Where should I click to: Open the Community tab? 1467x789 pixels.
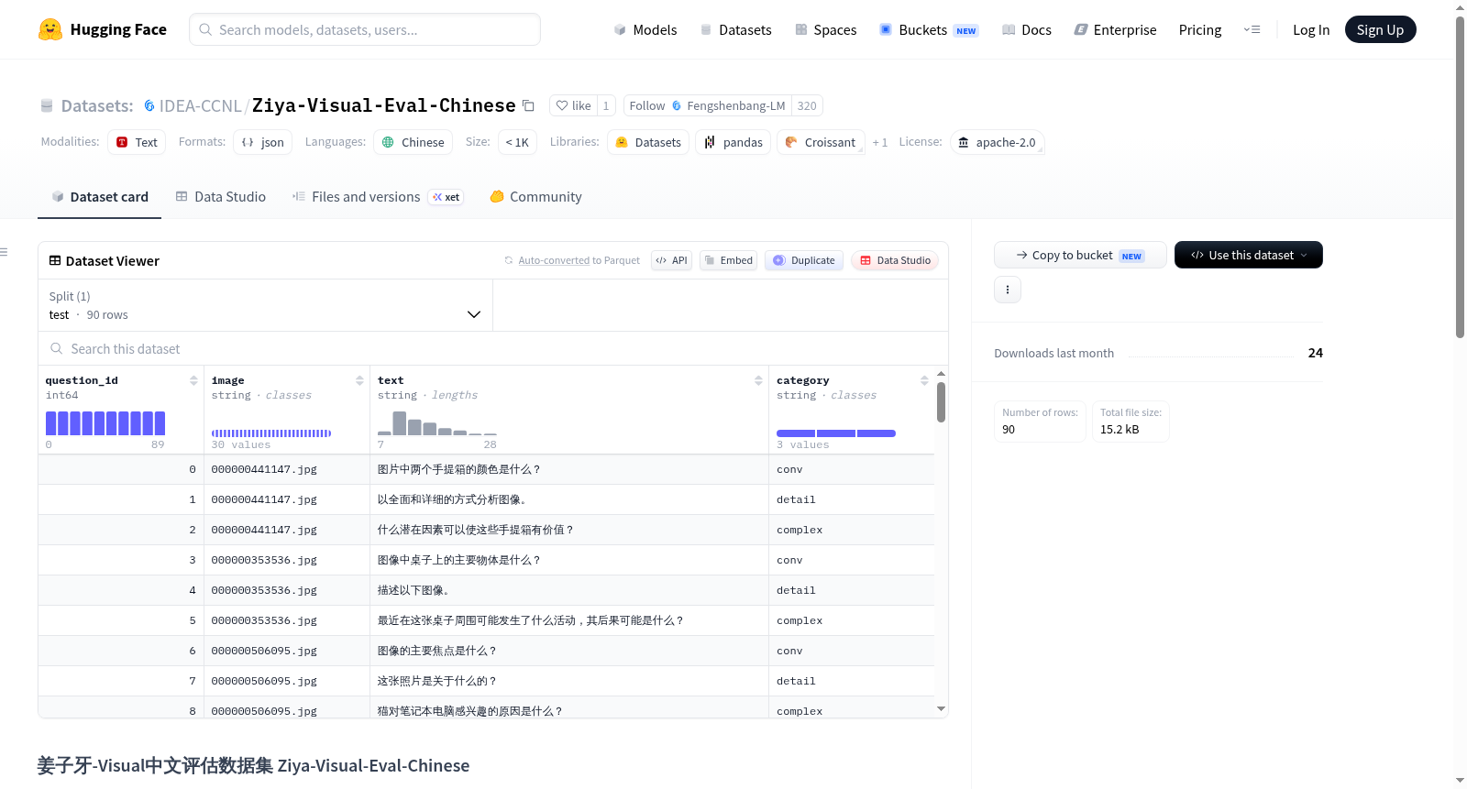pyautogui.click(x=535, y=196)
